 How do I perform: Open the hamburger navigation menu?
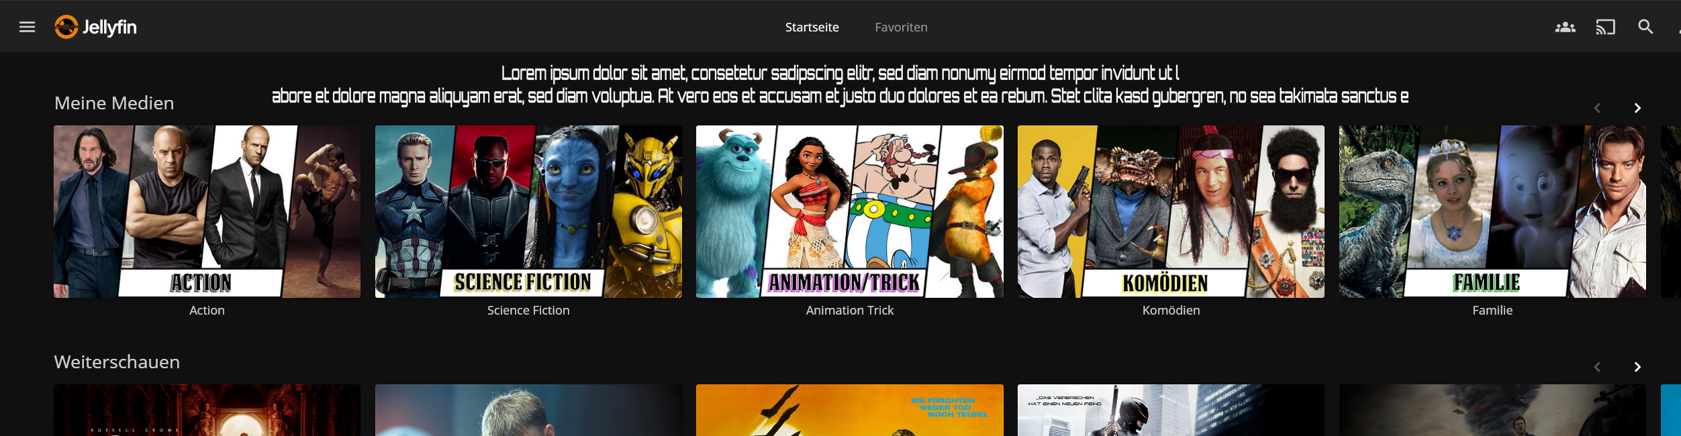(x=27, y=27)
